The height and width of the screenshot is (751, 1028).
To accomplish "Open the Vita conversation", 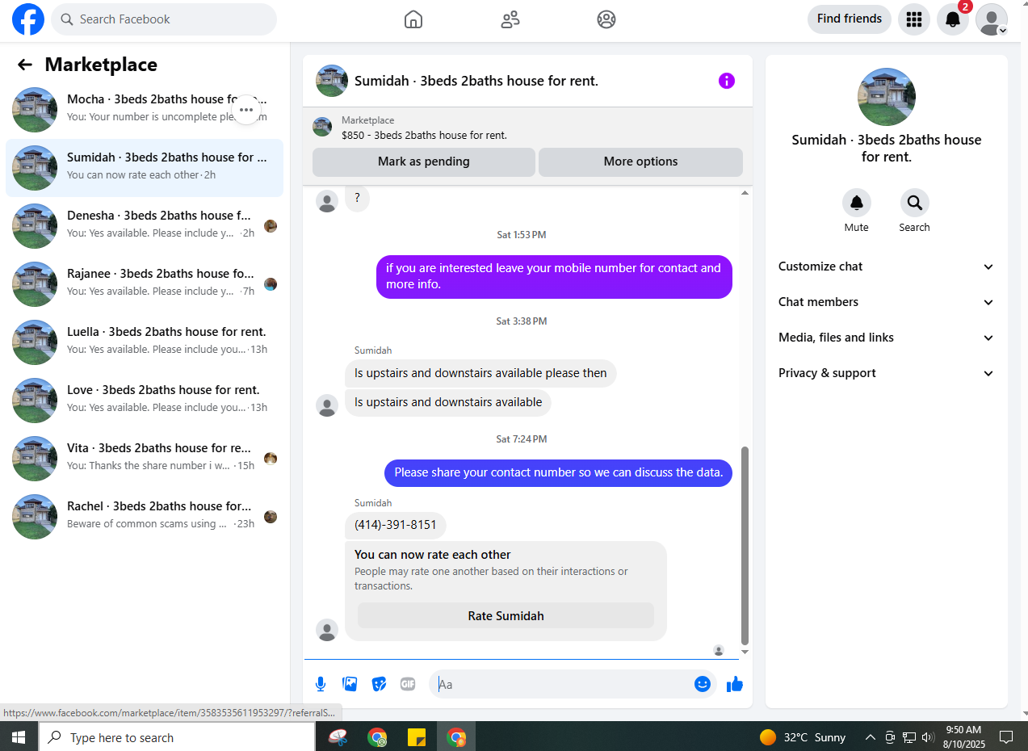I will coord(145,459).
